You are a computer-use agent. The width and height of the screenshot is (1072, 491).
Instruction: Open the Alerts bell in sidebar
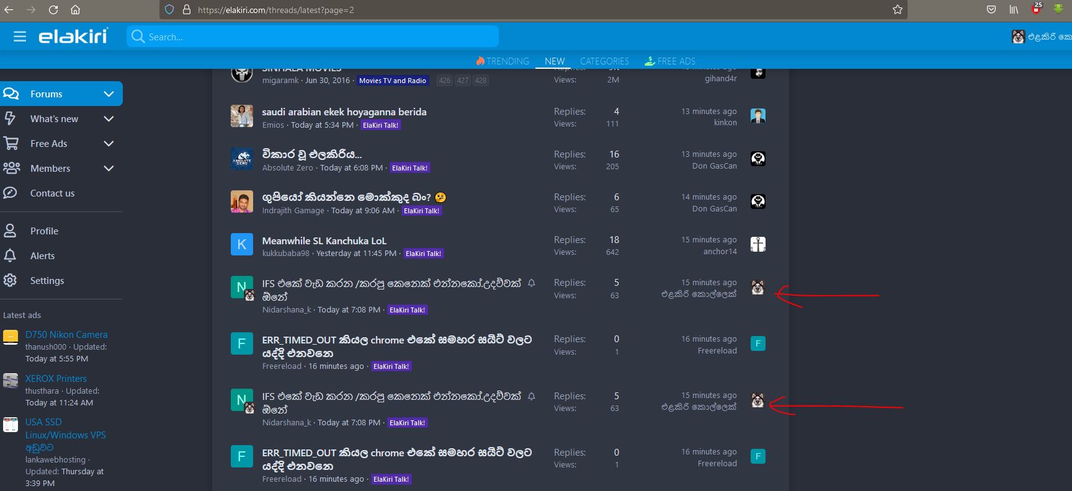[x=11, y=255]
